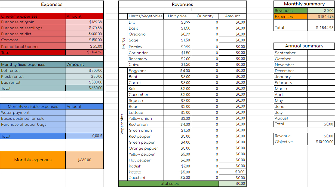Viewport: 335px width, 187px height.
Task: Click the orange Monthly expenses label cell
Action: 33,160
